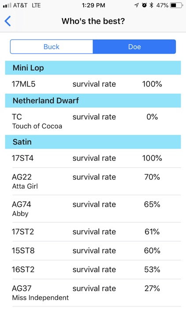Open AG74 Abby entry

point(93,208)
